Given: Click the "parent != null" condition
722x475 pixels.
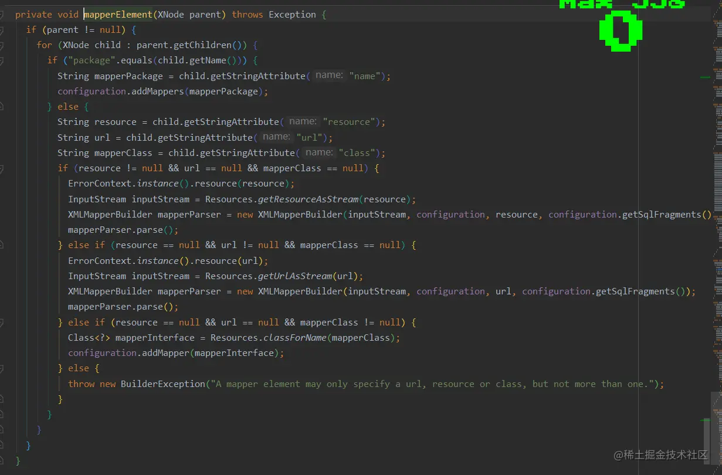Looking at the screenshot, I should [x=83, y=29].
